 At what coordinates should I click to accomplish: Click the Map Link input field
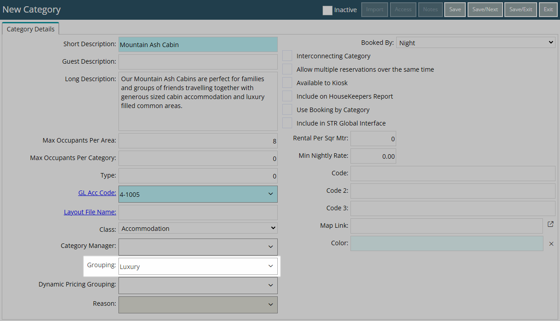tap(446, 226)
